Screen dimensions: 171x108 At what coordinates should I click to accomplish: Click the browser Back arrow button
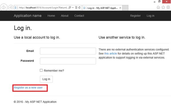pyautogui.click(x=4, y=7)
